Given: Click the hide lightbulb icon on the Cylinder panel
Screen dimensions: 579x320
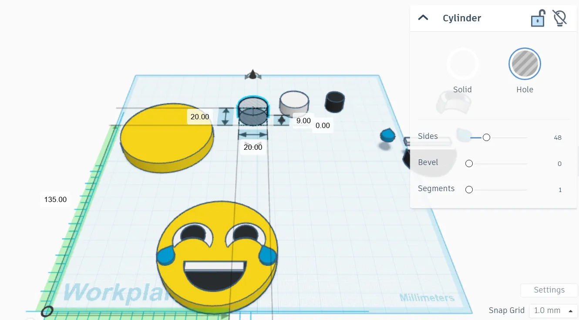Looking at the screenshot, I should click(559, 18).
